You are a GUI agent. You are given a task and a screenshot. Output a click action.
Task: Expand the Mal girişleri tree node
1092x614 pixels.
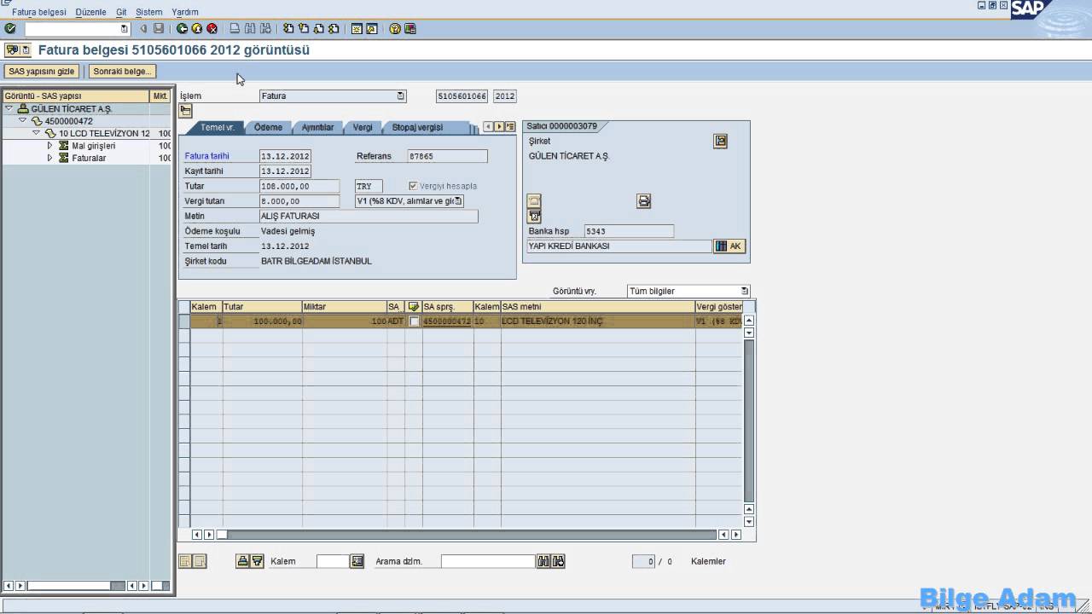coord(49,146)
